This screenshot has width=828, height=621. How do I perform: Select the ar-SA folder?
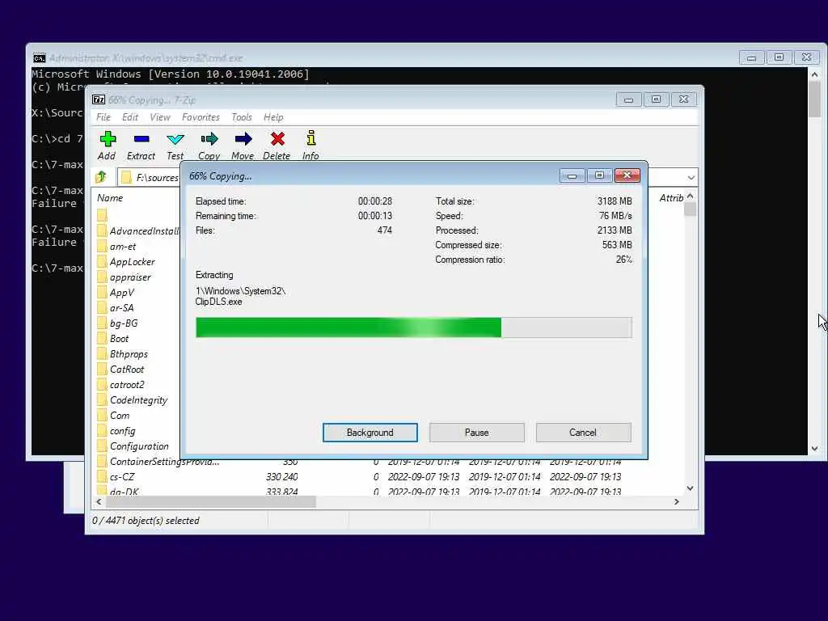click(121, 308)
